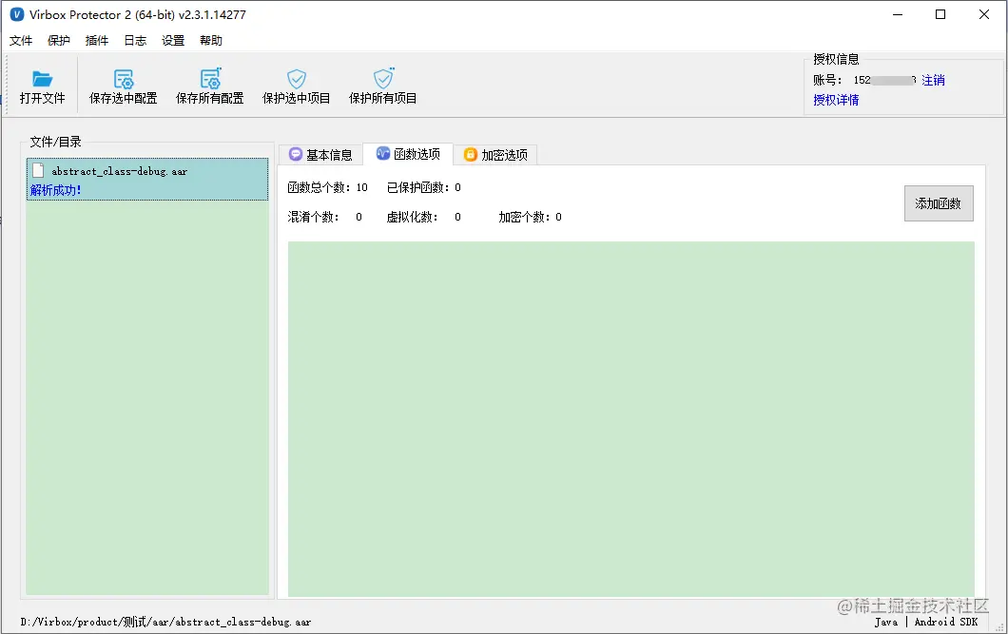
Task: Open the 授权详情 link
Action: coord(836,100)
